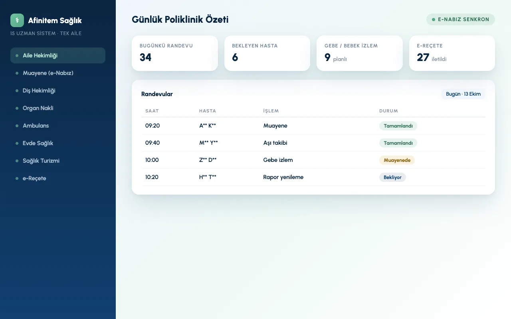Click the Aşı takibi procedure cell
This screenshot has height=319, width=511.
[x=275, y=143]
